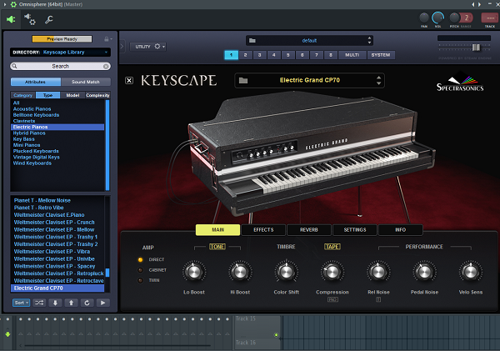Click the Utility gear icon
Viewport: 500px width, 351px height.
pos(157,47)
